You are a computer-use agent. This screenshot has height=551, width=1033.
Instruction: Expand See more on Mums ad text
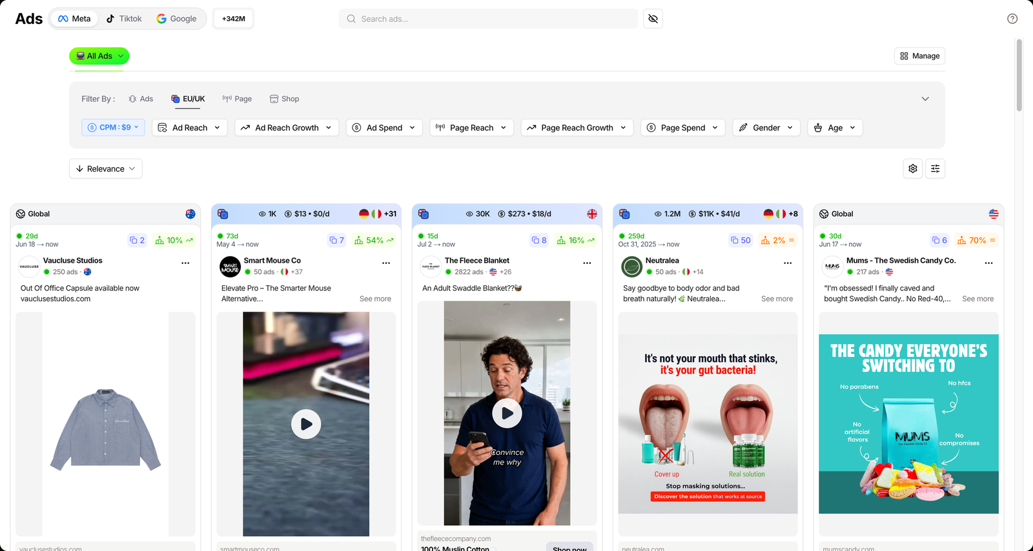click(977, 299)
